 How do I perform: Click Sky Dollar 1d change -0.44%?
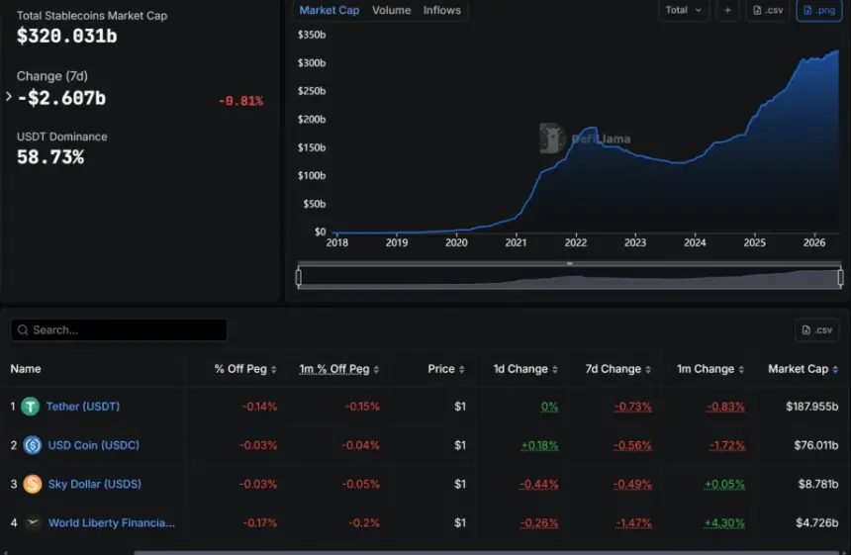(539, 484)
